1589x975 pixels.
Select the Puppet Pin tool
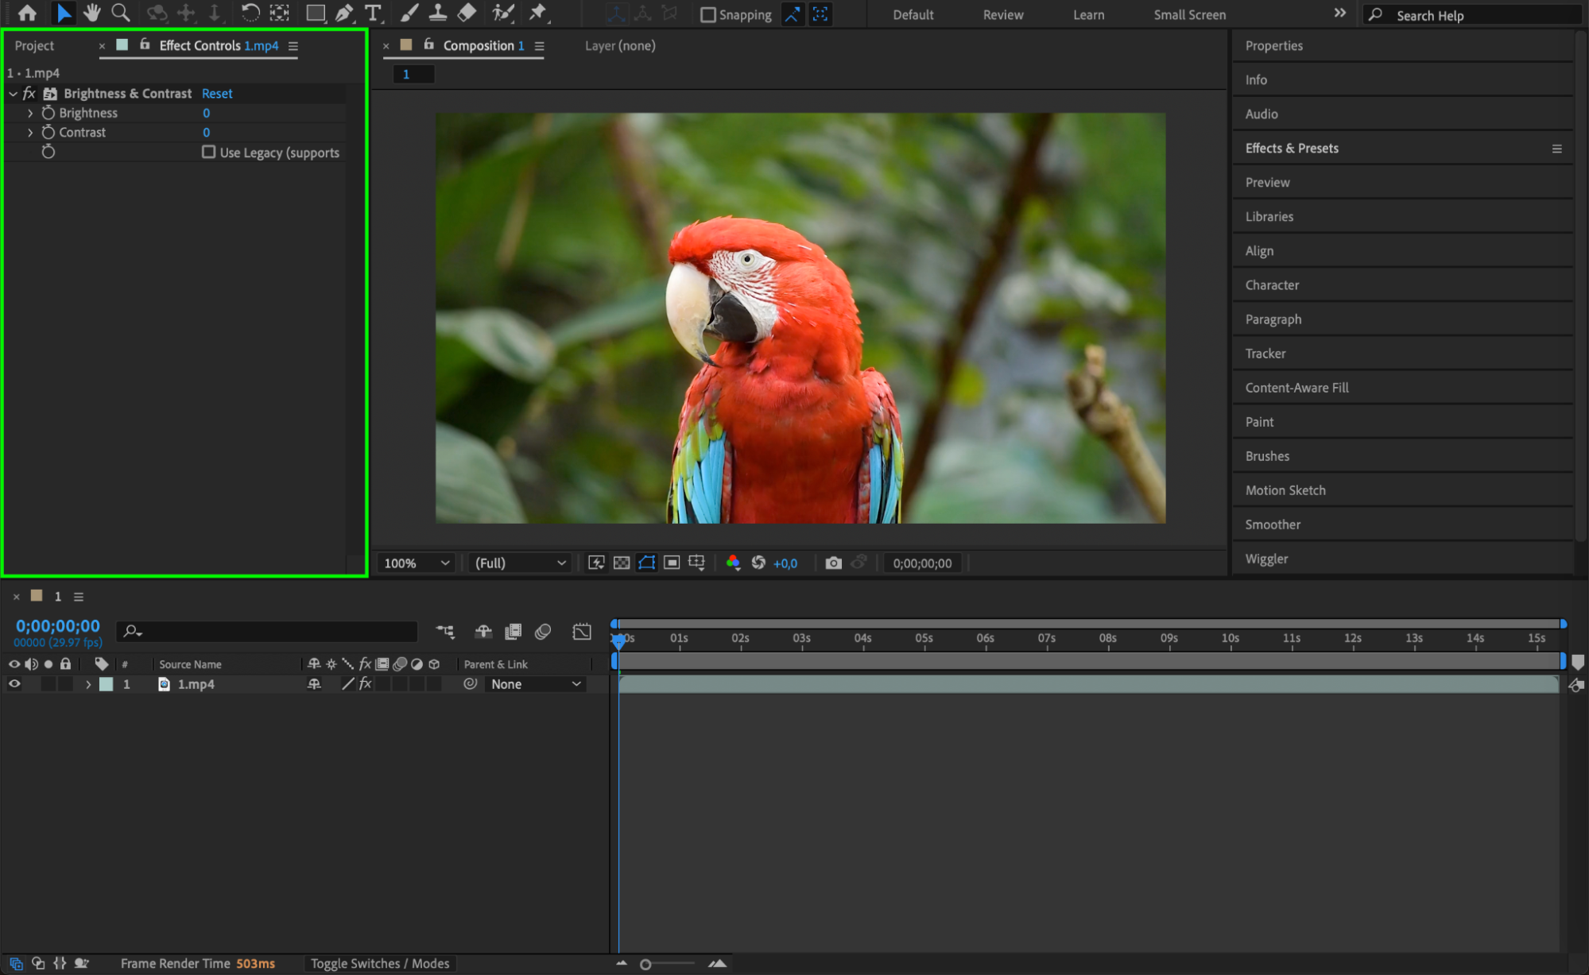(x=538, y=13)
